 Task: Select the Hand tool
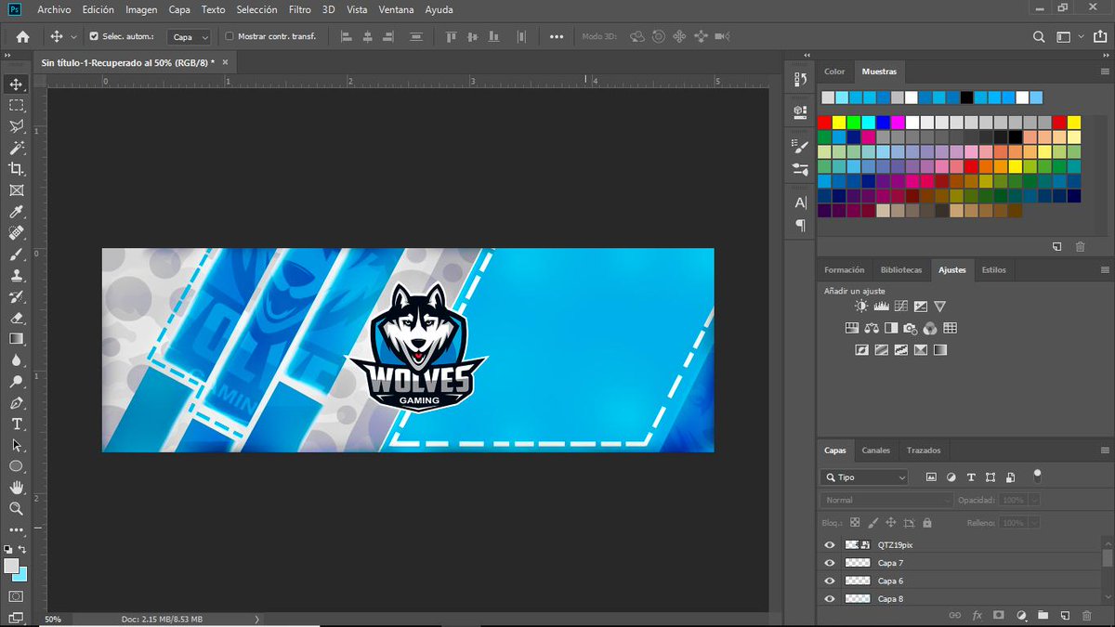click(16, 488)
